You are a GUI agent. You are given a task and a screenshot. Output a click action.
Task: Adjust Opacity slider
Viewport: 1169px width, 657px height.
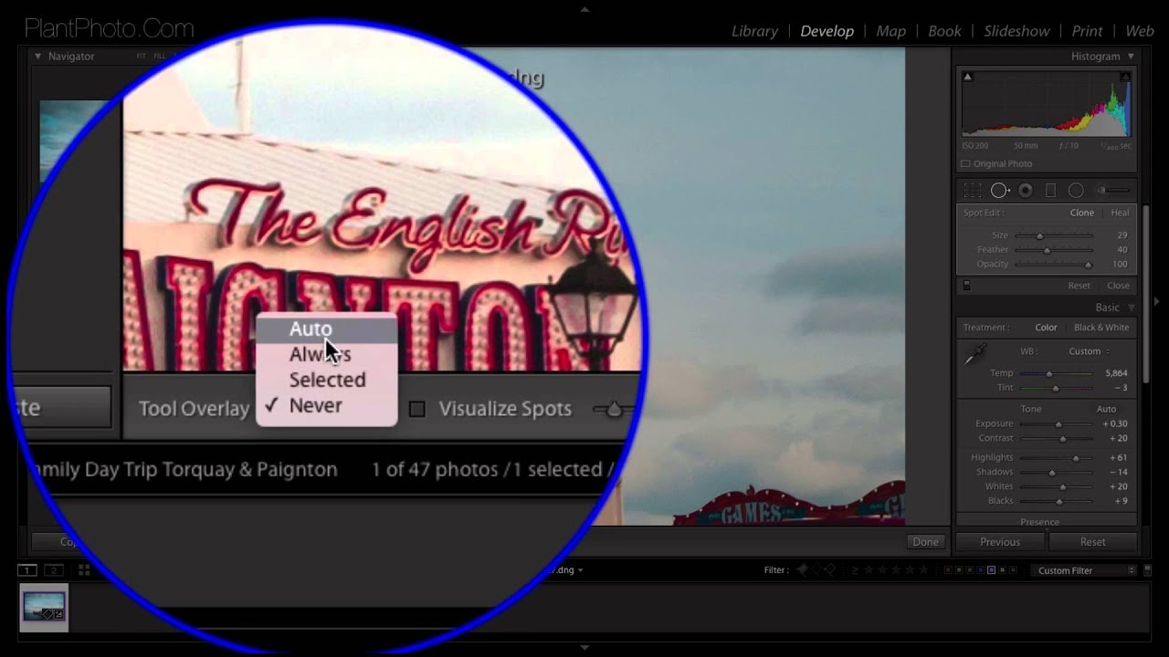[1087, 265]
